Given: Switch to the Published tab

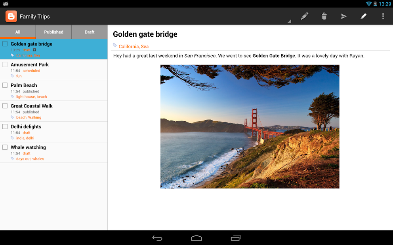Looking at the screenshot, I should [53, 32].
